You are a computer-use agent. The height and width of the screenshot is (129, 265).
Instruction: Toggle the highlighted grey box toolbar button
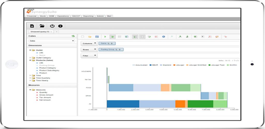point(142,37)
